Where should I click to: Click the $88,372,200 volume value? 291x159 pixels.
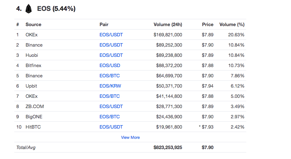169,66
